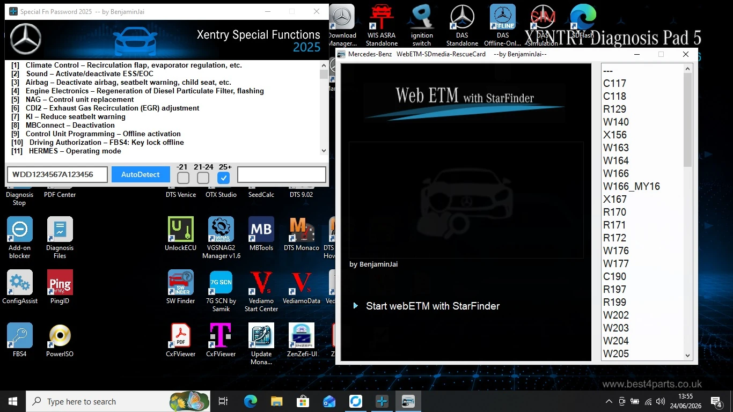Select the NAG control unit replacement row
The height and width of the screenshot is (412, 733).
tap(72, 99)
